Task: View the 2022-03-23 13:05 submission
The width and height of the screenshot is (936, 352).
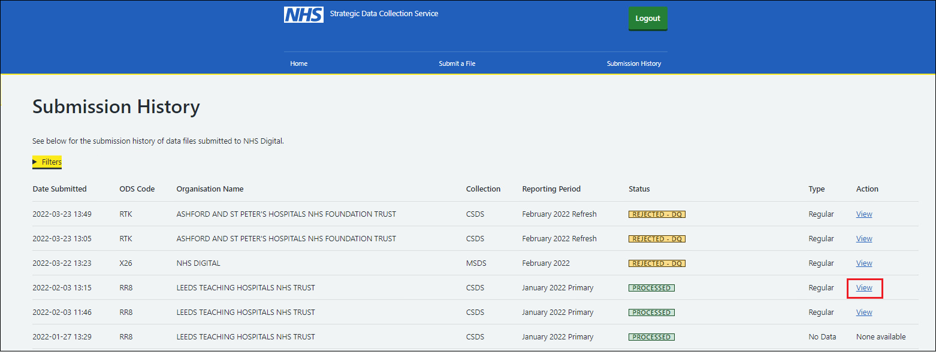Action: click(864, 239)
